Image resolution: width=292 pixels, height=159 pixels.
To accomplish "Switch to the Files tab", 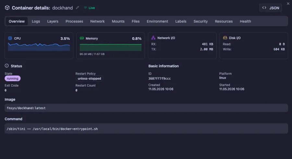I will click(x=136, y=21).
